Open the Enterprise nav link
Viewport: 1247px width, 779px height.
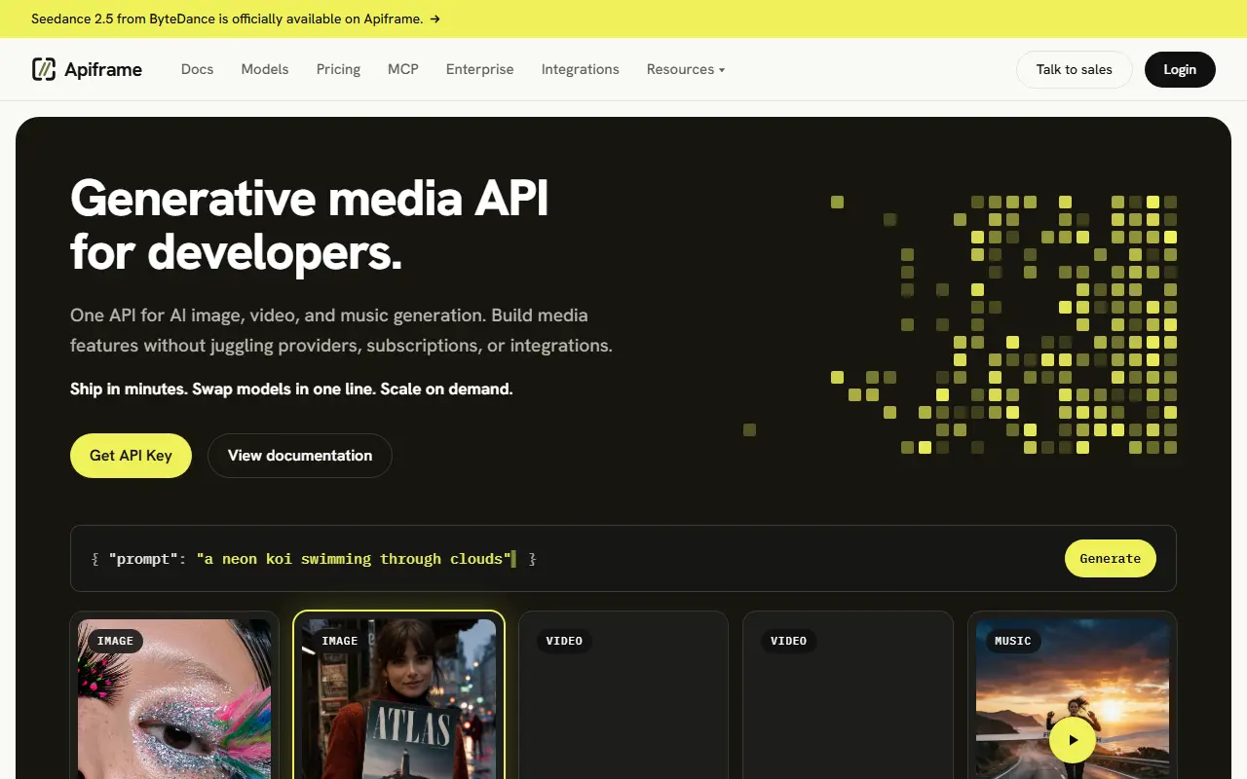(x=479, y=69)
